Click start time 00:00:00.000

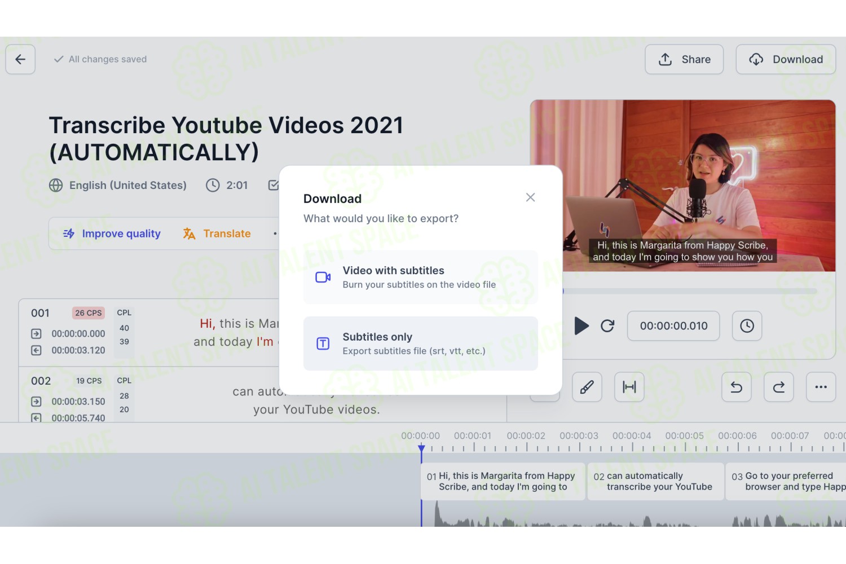point(78,334)
